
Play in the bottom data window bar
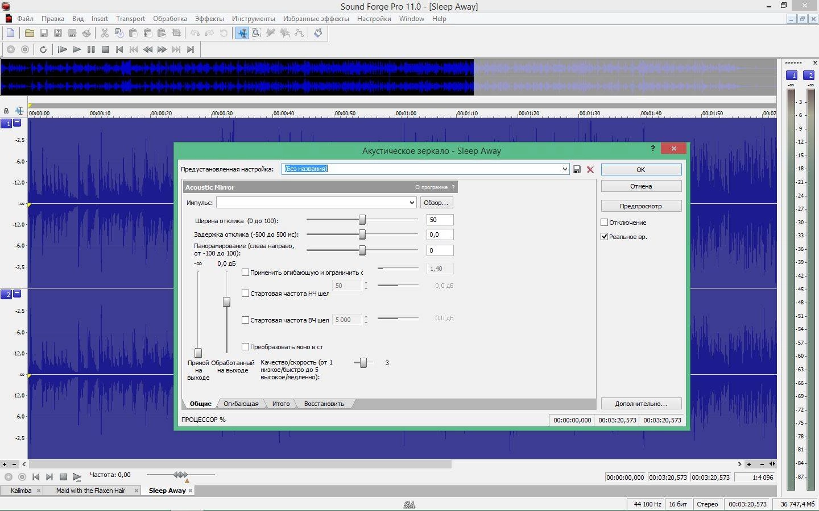tap(77, 477)
